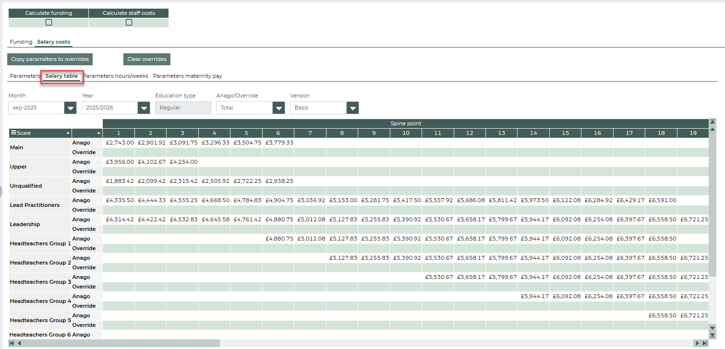The image size is (725, 349).
Task: Click Copy parameters to overrides button
Action: (50, 59)
